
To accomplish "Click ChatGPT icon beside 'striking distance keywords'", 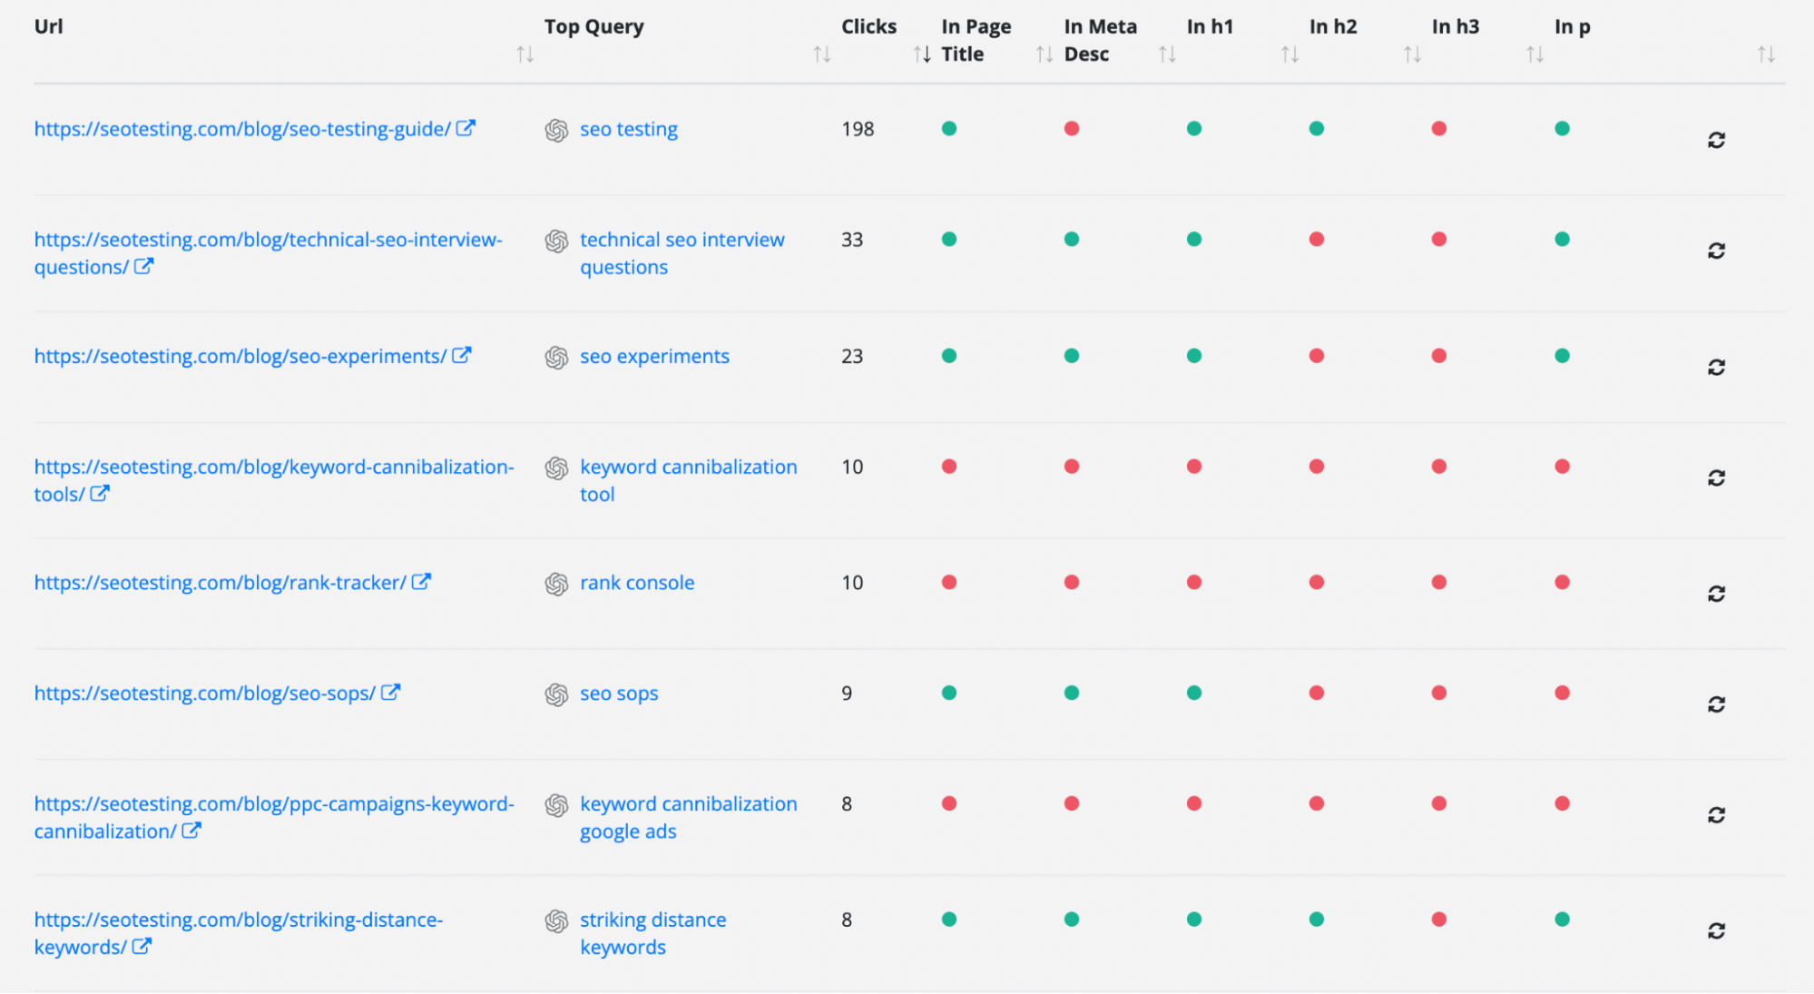I will pyautogui.click(x=556, y=920).
